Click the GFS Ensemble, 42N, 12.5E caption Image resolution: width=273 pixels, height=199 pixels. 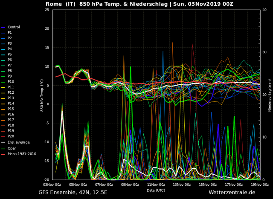73,193
